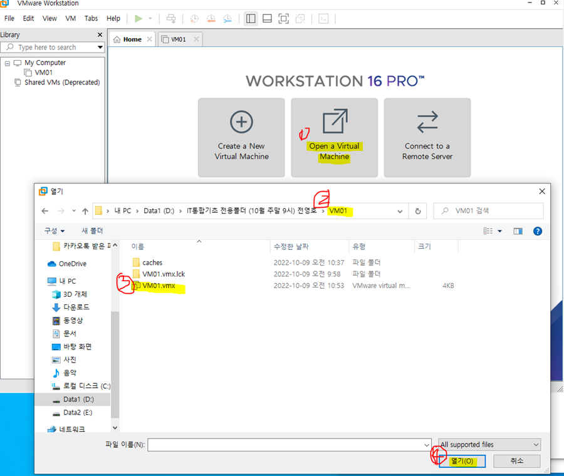The height and width of the screenshot is (476, 564).
Task: Expand the address bar history dropdown
Action: [400, 211]
